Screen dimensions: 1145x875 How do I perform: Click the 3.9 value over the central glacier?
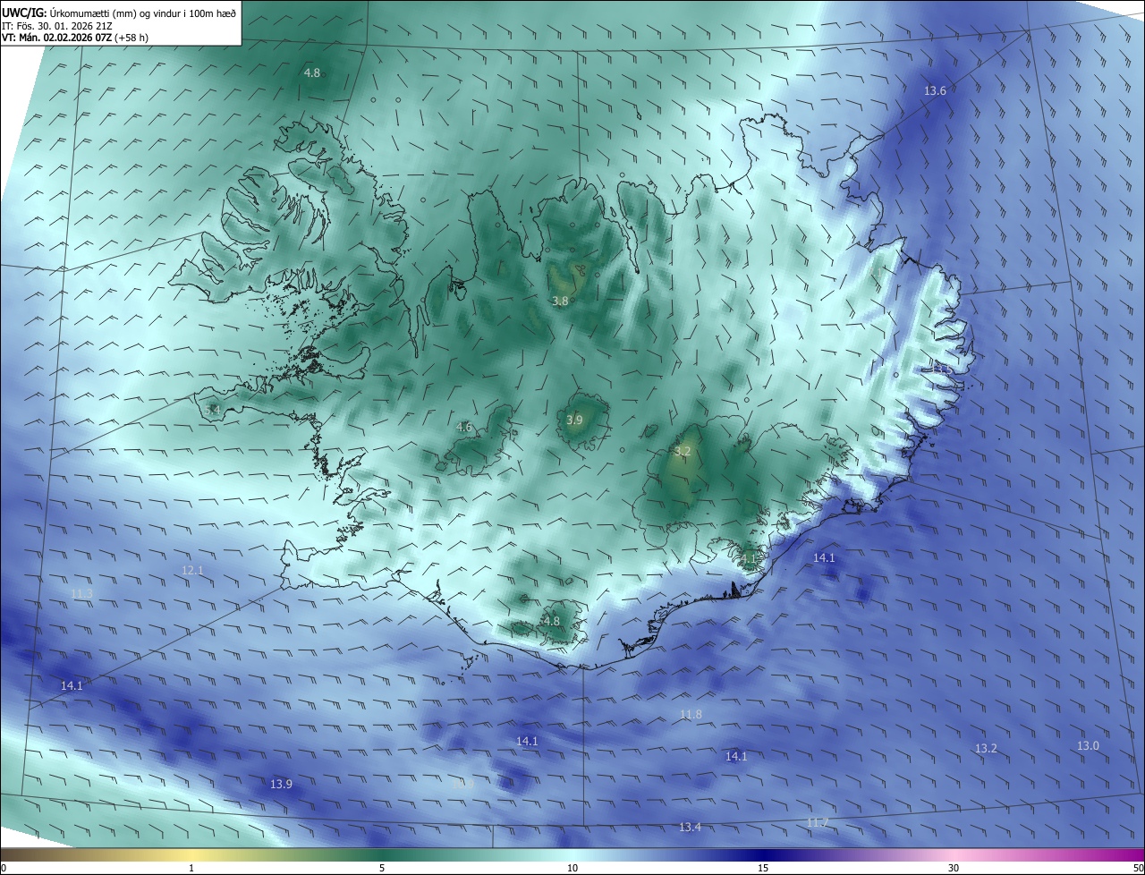click(575, 421)
